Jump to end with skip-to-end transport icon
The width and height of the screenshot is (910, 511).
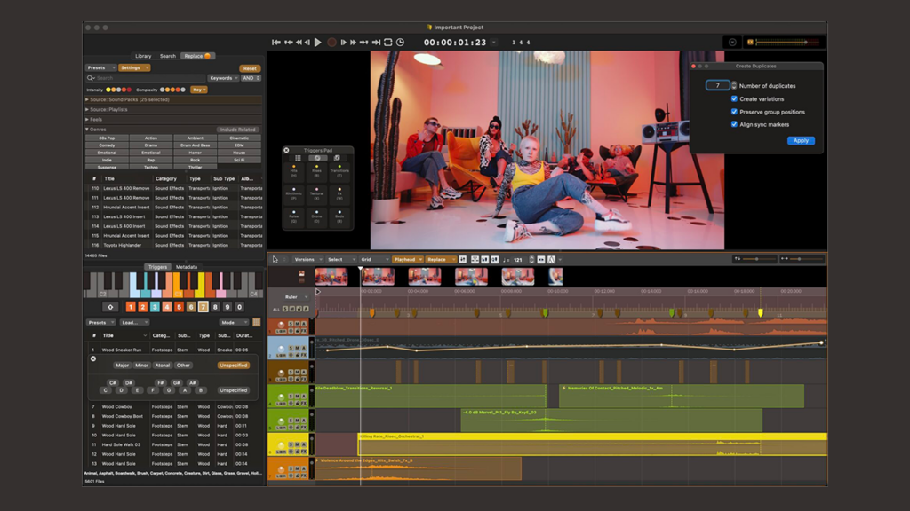[376, 43]
